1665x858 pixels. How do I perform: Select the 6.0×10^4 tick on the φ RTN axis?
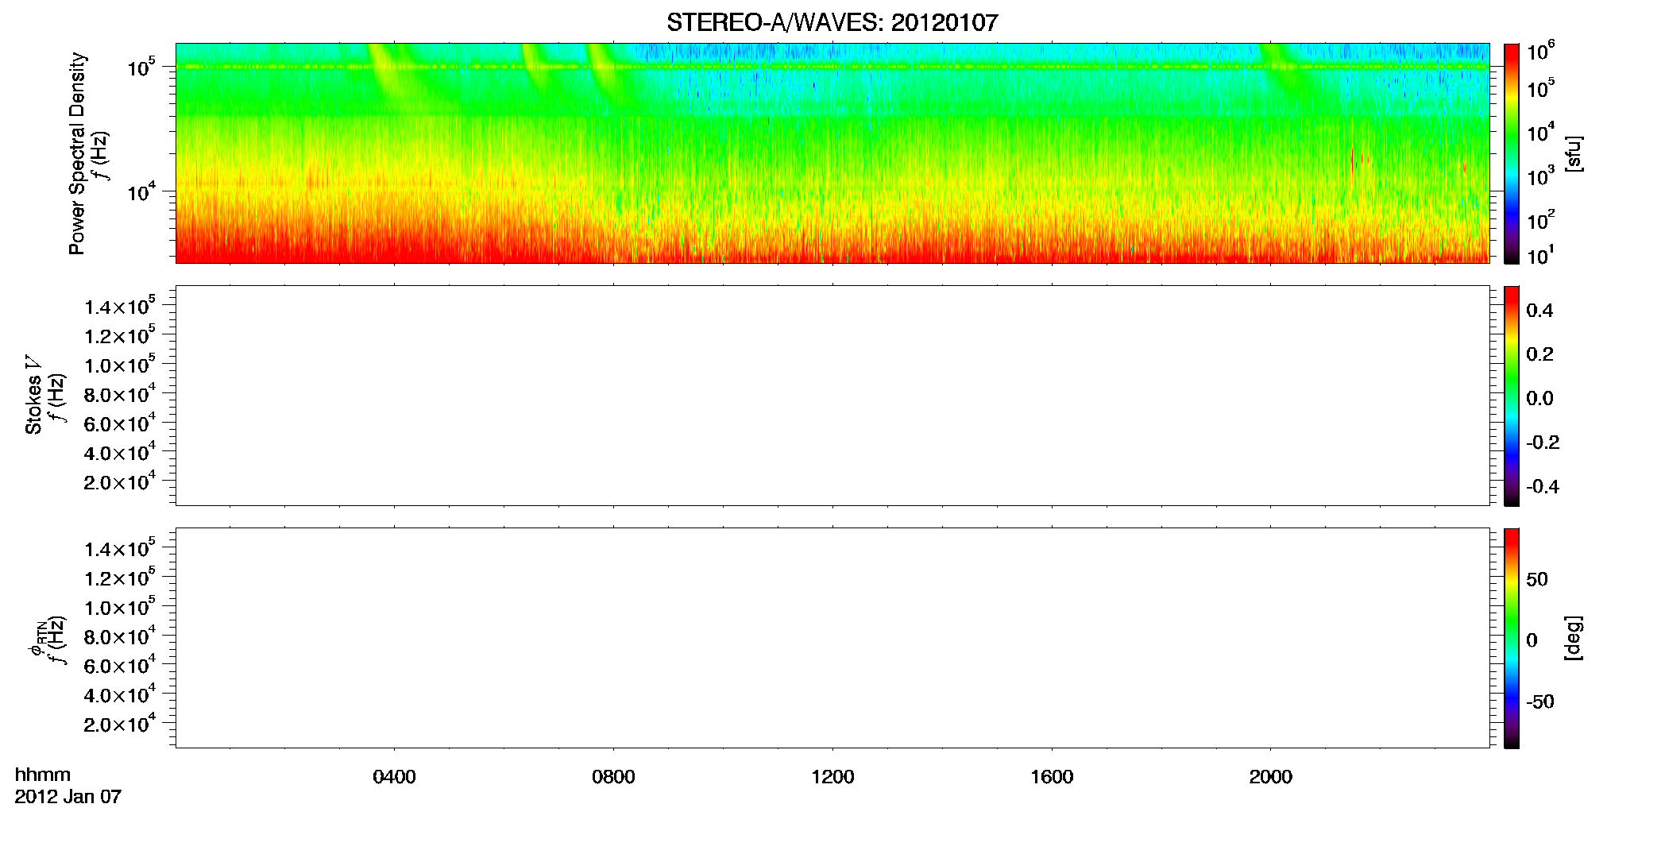[x=120, y=666]
